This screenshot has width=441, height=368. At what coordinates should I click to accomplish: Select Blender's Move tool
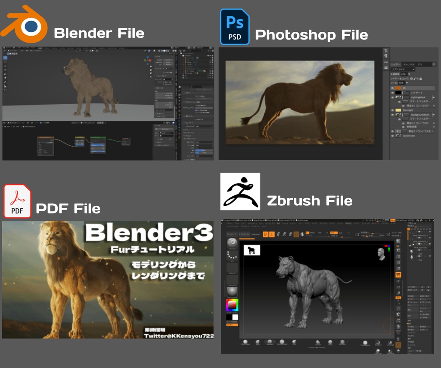tap(5, 66)
